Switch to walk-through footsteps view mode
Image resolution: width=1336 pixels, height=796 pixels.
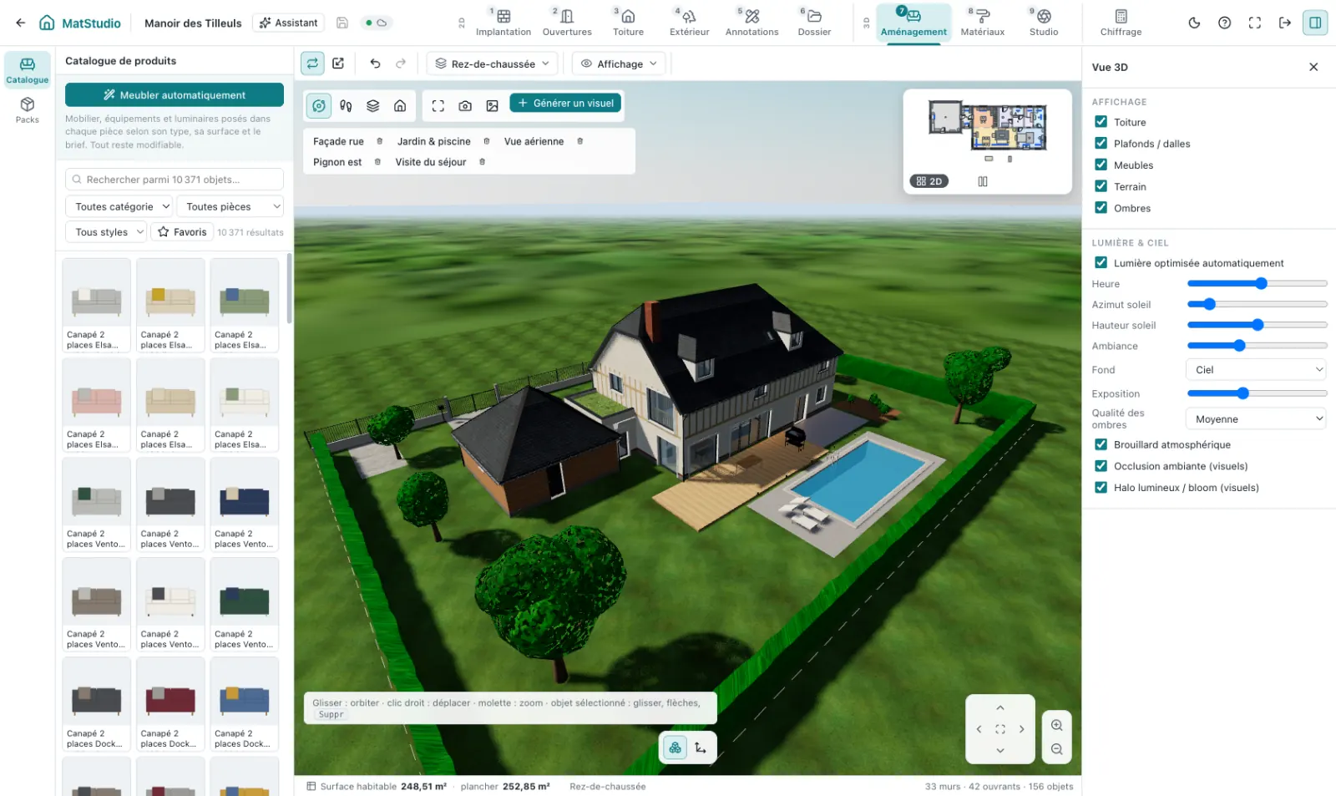[x=346, y=106]
